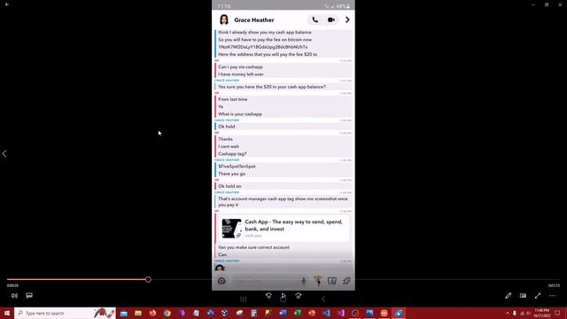
Task: Launch Chrome from the taskbar
Action: 167,313
